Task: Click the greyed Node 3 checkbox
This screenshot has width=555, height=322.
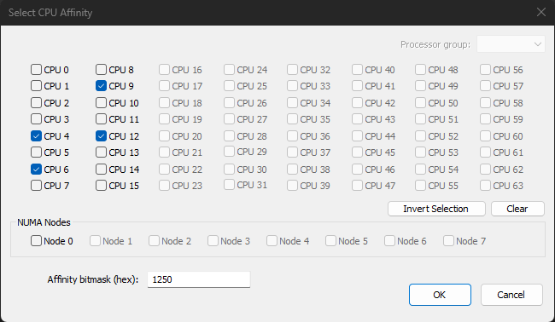Action: (x=213, y=241)
